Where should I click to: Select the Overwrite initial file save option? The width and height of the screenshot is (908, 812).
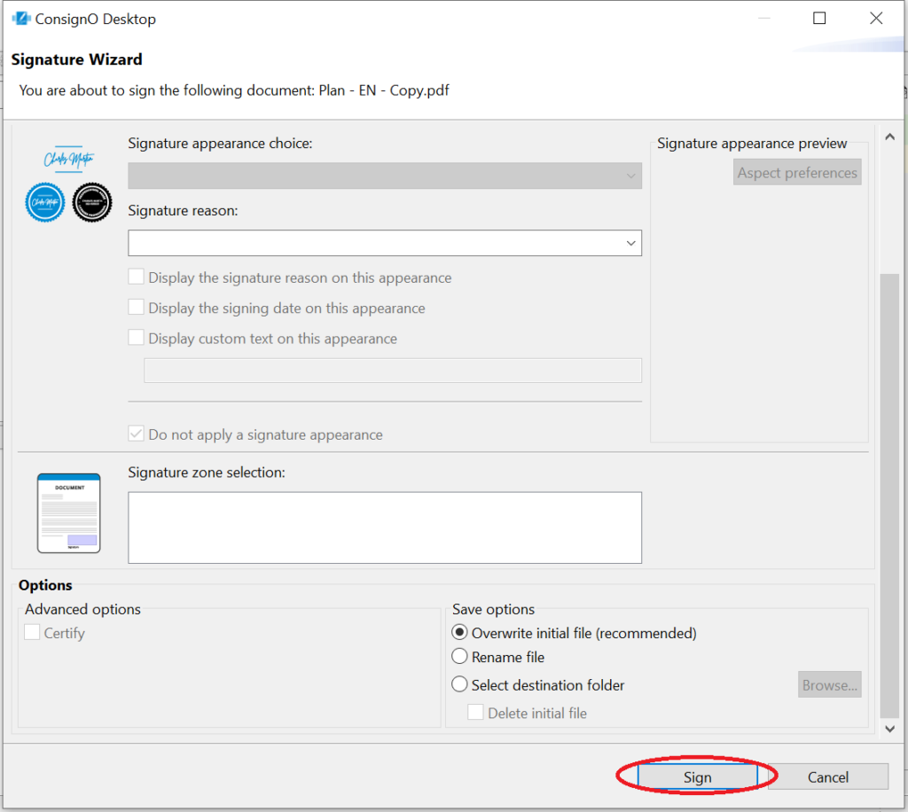coord(459,632)
